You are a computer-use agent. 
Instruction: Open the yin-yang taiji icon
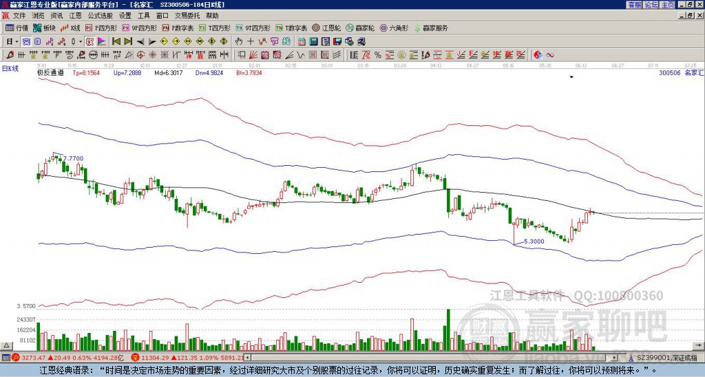click(x=538, y=55)
